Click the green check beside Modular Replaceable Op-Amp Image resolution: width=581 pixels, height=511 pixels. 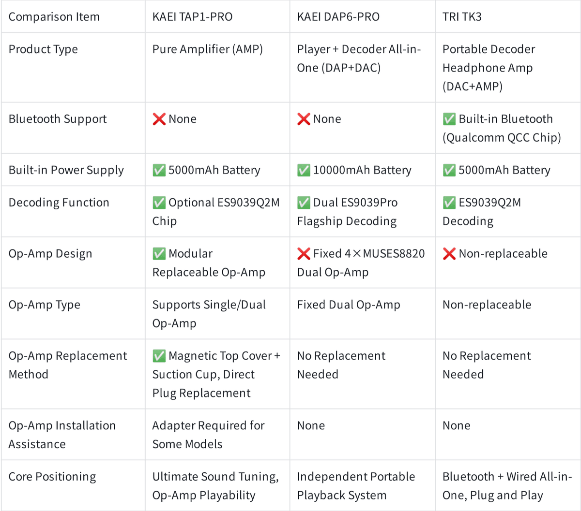pos(159,254)
